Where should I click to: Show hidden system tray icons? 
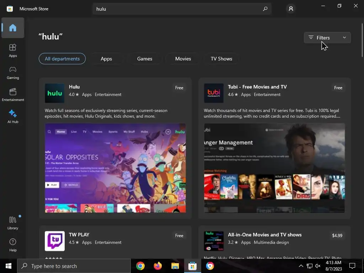pos(301,266)
